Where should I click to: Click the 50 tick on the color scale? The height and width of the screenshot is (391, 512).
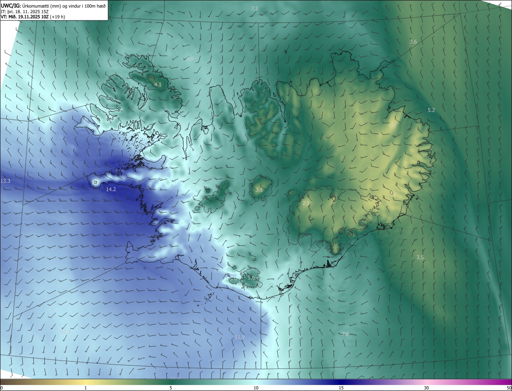click(509, 388)
